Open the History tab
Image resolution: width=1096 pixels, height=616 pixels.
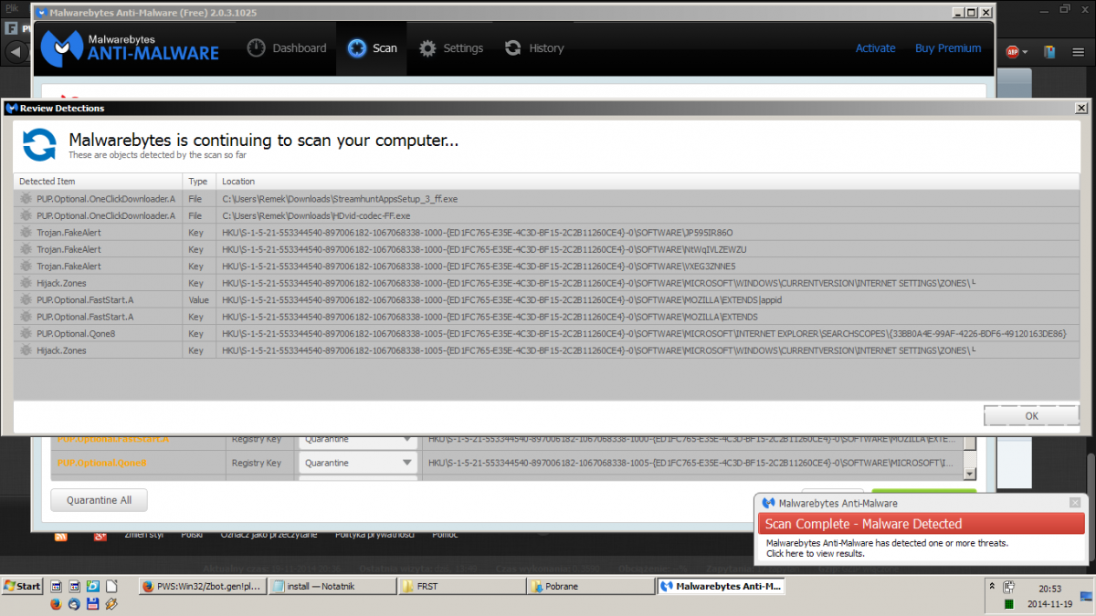pos(534,48)
